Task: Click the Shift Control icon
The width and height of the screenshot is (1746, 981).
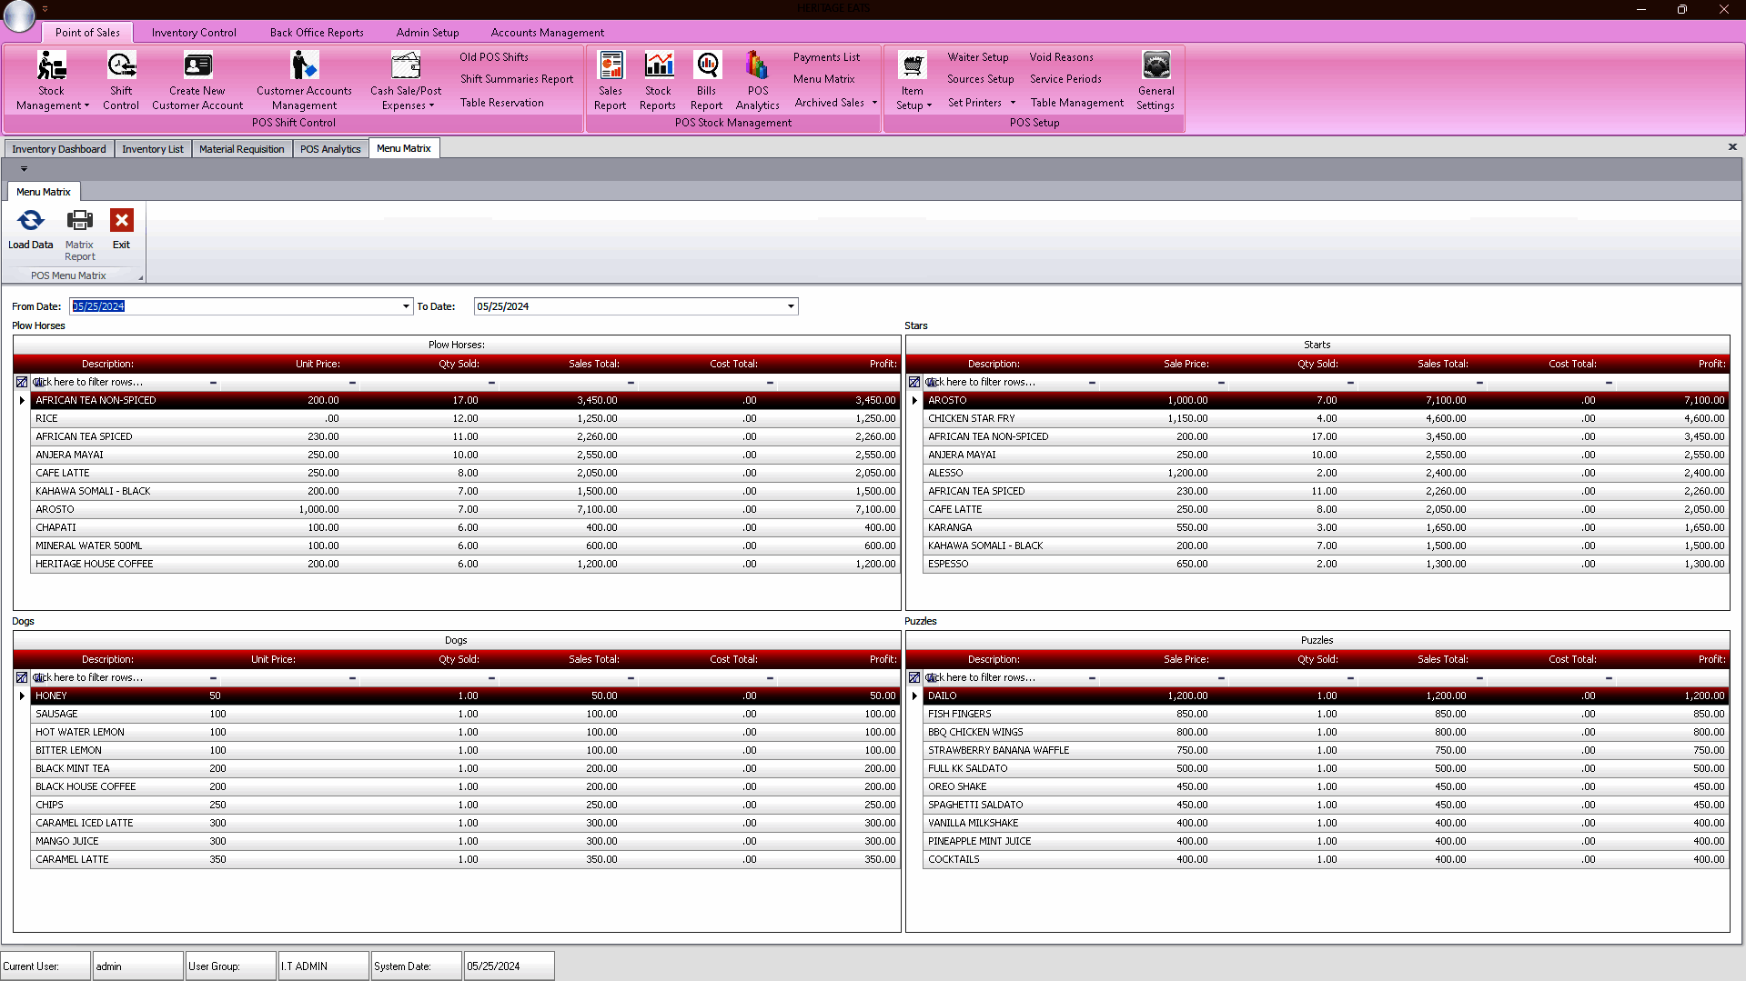Action: pyautogui.click(x=121, y=66)
